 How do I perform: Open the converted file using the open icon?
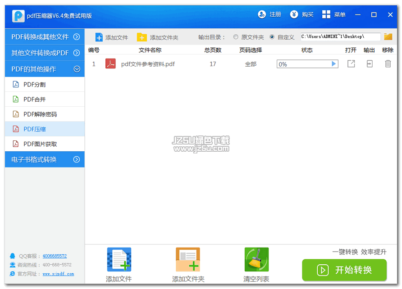pyautogui.click(x=351, y=64)
